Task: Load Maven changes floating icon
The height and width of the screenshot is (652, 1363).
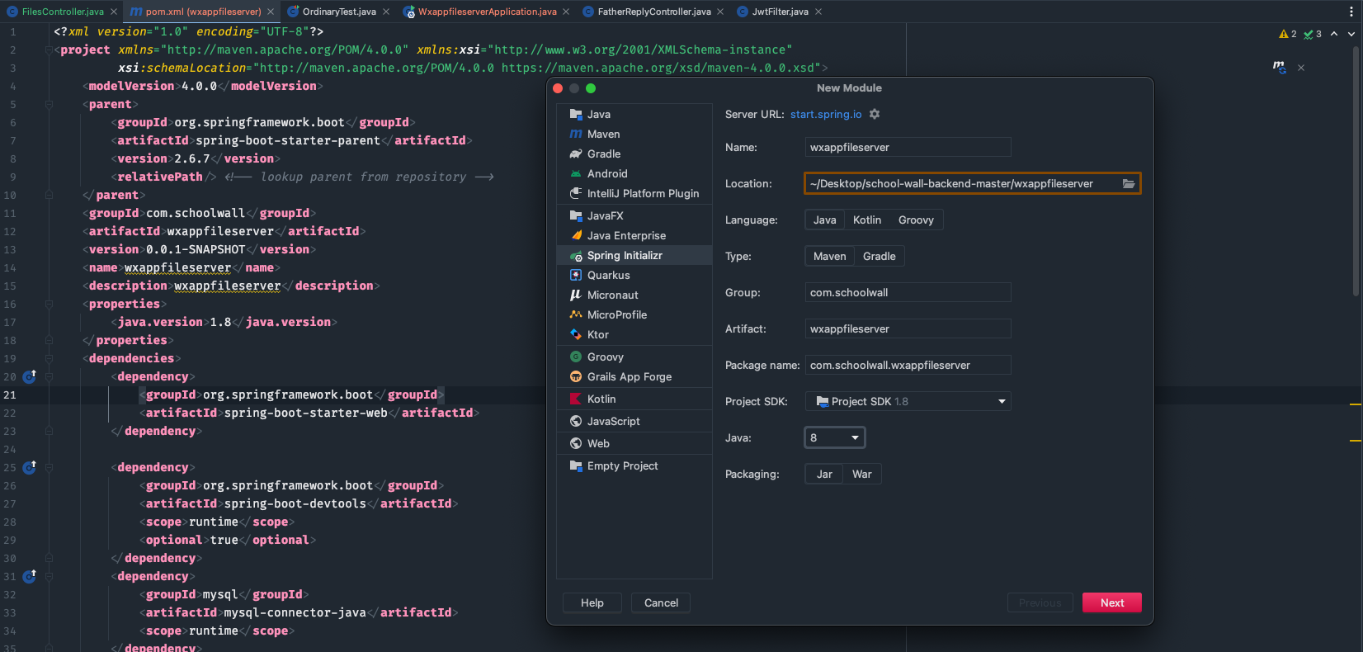Action: [1280, 67]
